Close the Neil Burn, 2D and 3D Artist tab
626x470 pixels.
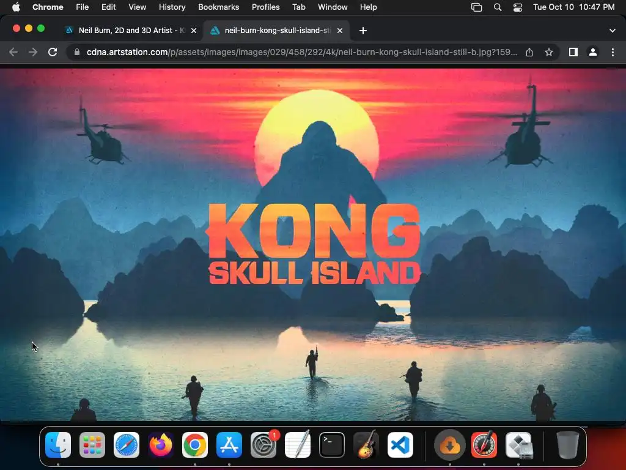point(194,31)
